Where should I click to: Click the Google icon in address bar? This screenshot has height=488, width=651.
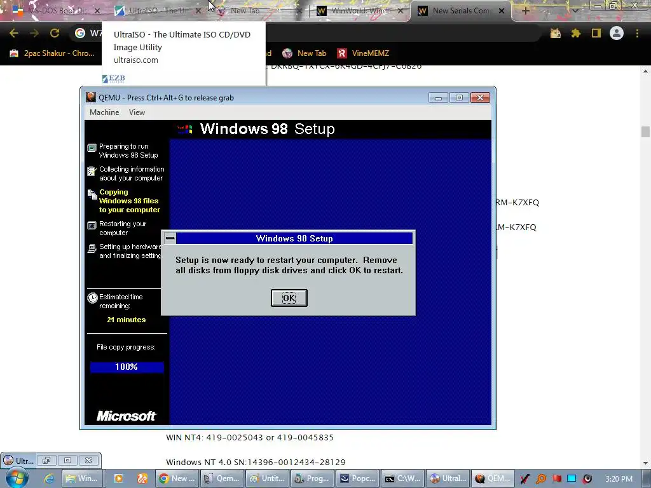(79, 33)
